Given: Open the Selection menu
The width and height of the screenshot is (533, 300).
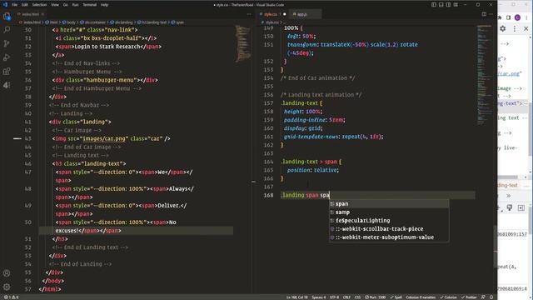Looking at the screenshot, I should coord(39,5).
